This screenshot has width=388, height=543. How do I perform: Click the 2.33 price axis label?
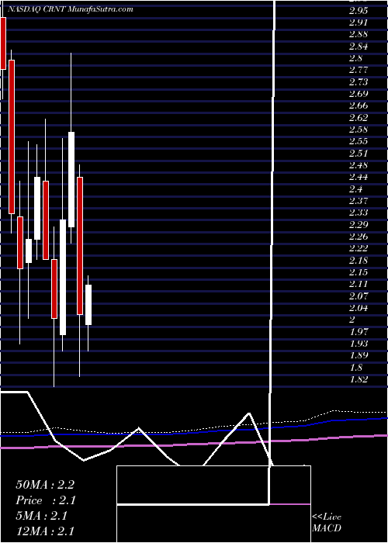tap(359, 213)
